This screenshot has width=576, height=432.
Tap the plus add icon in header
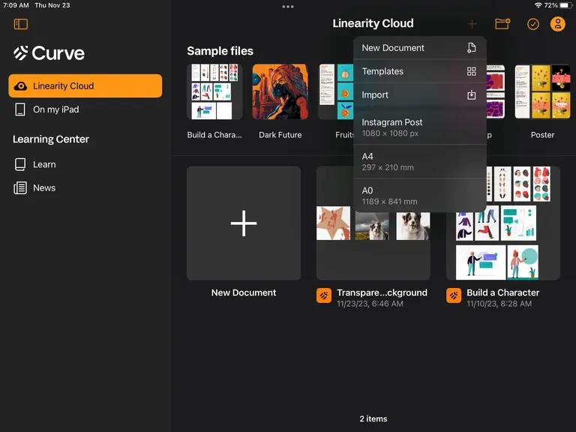pos(472,24)
